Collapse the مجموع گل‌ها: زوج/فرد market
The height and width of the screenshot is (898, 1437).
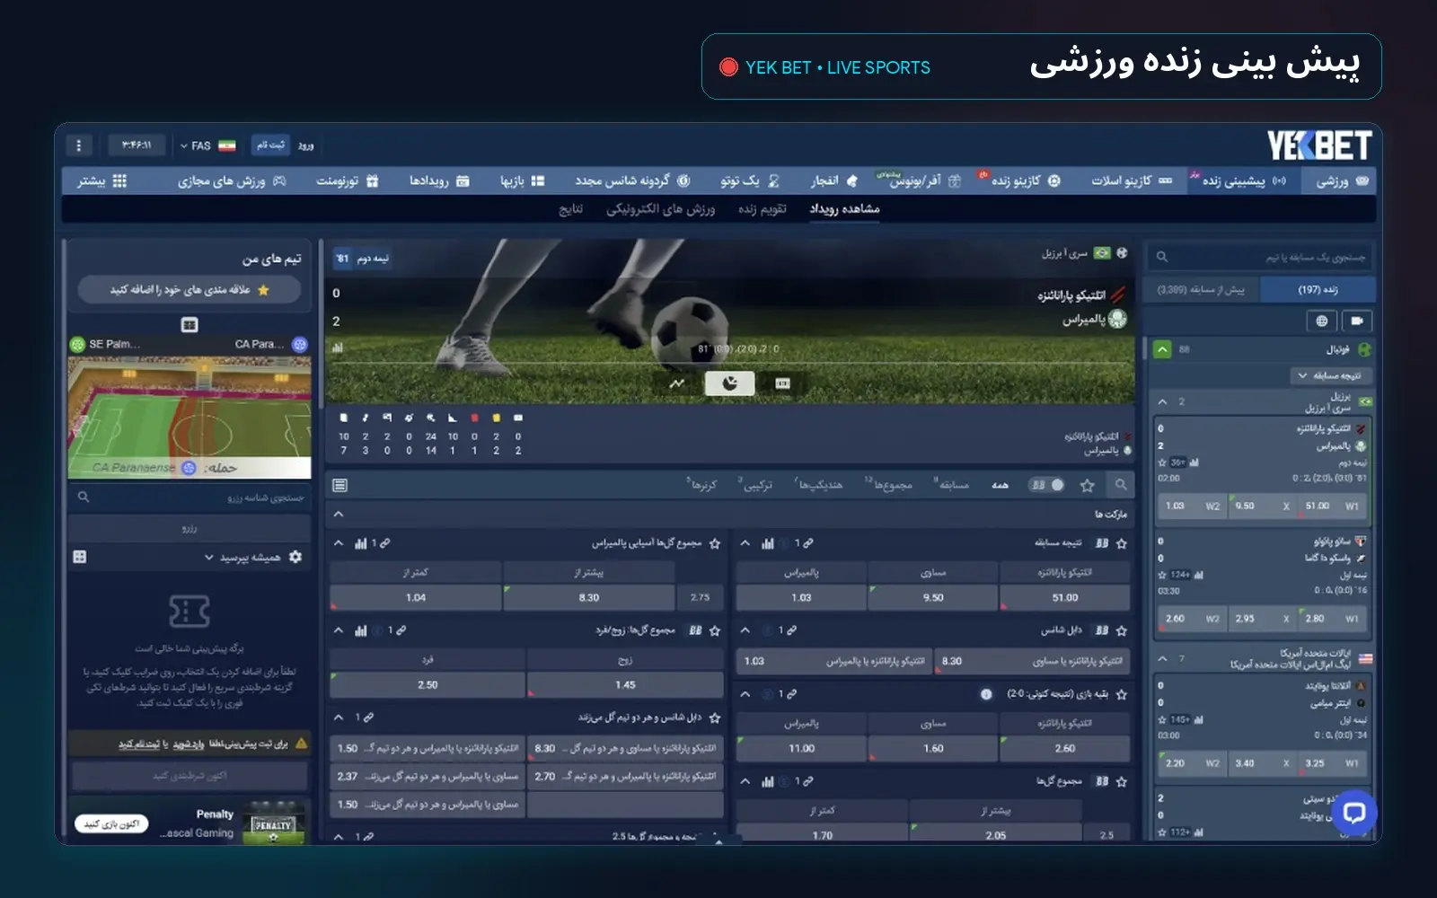pos(339,630)
